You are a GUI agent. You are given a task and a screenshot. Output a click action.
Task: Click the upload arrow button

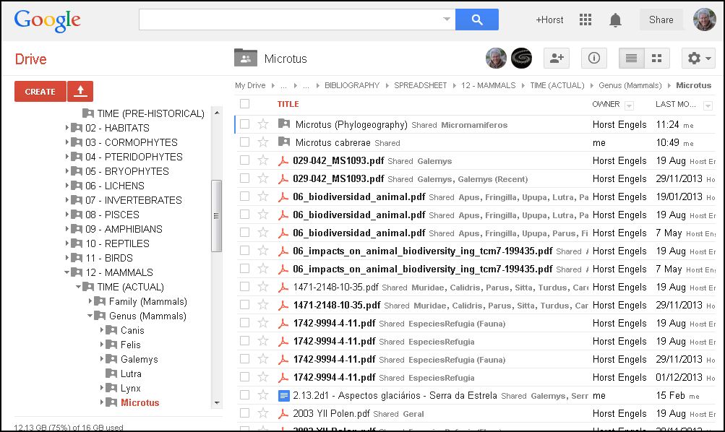(x=80, y=91)
